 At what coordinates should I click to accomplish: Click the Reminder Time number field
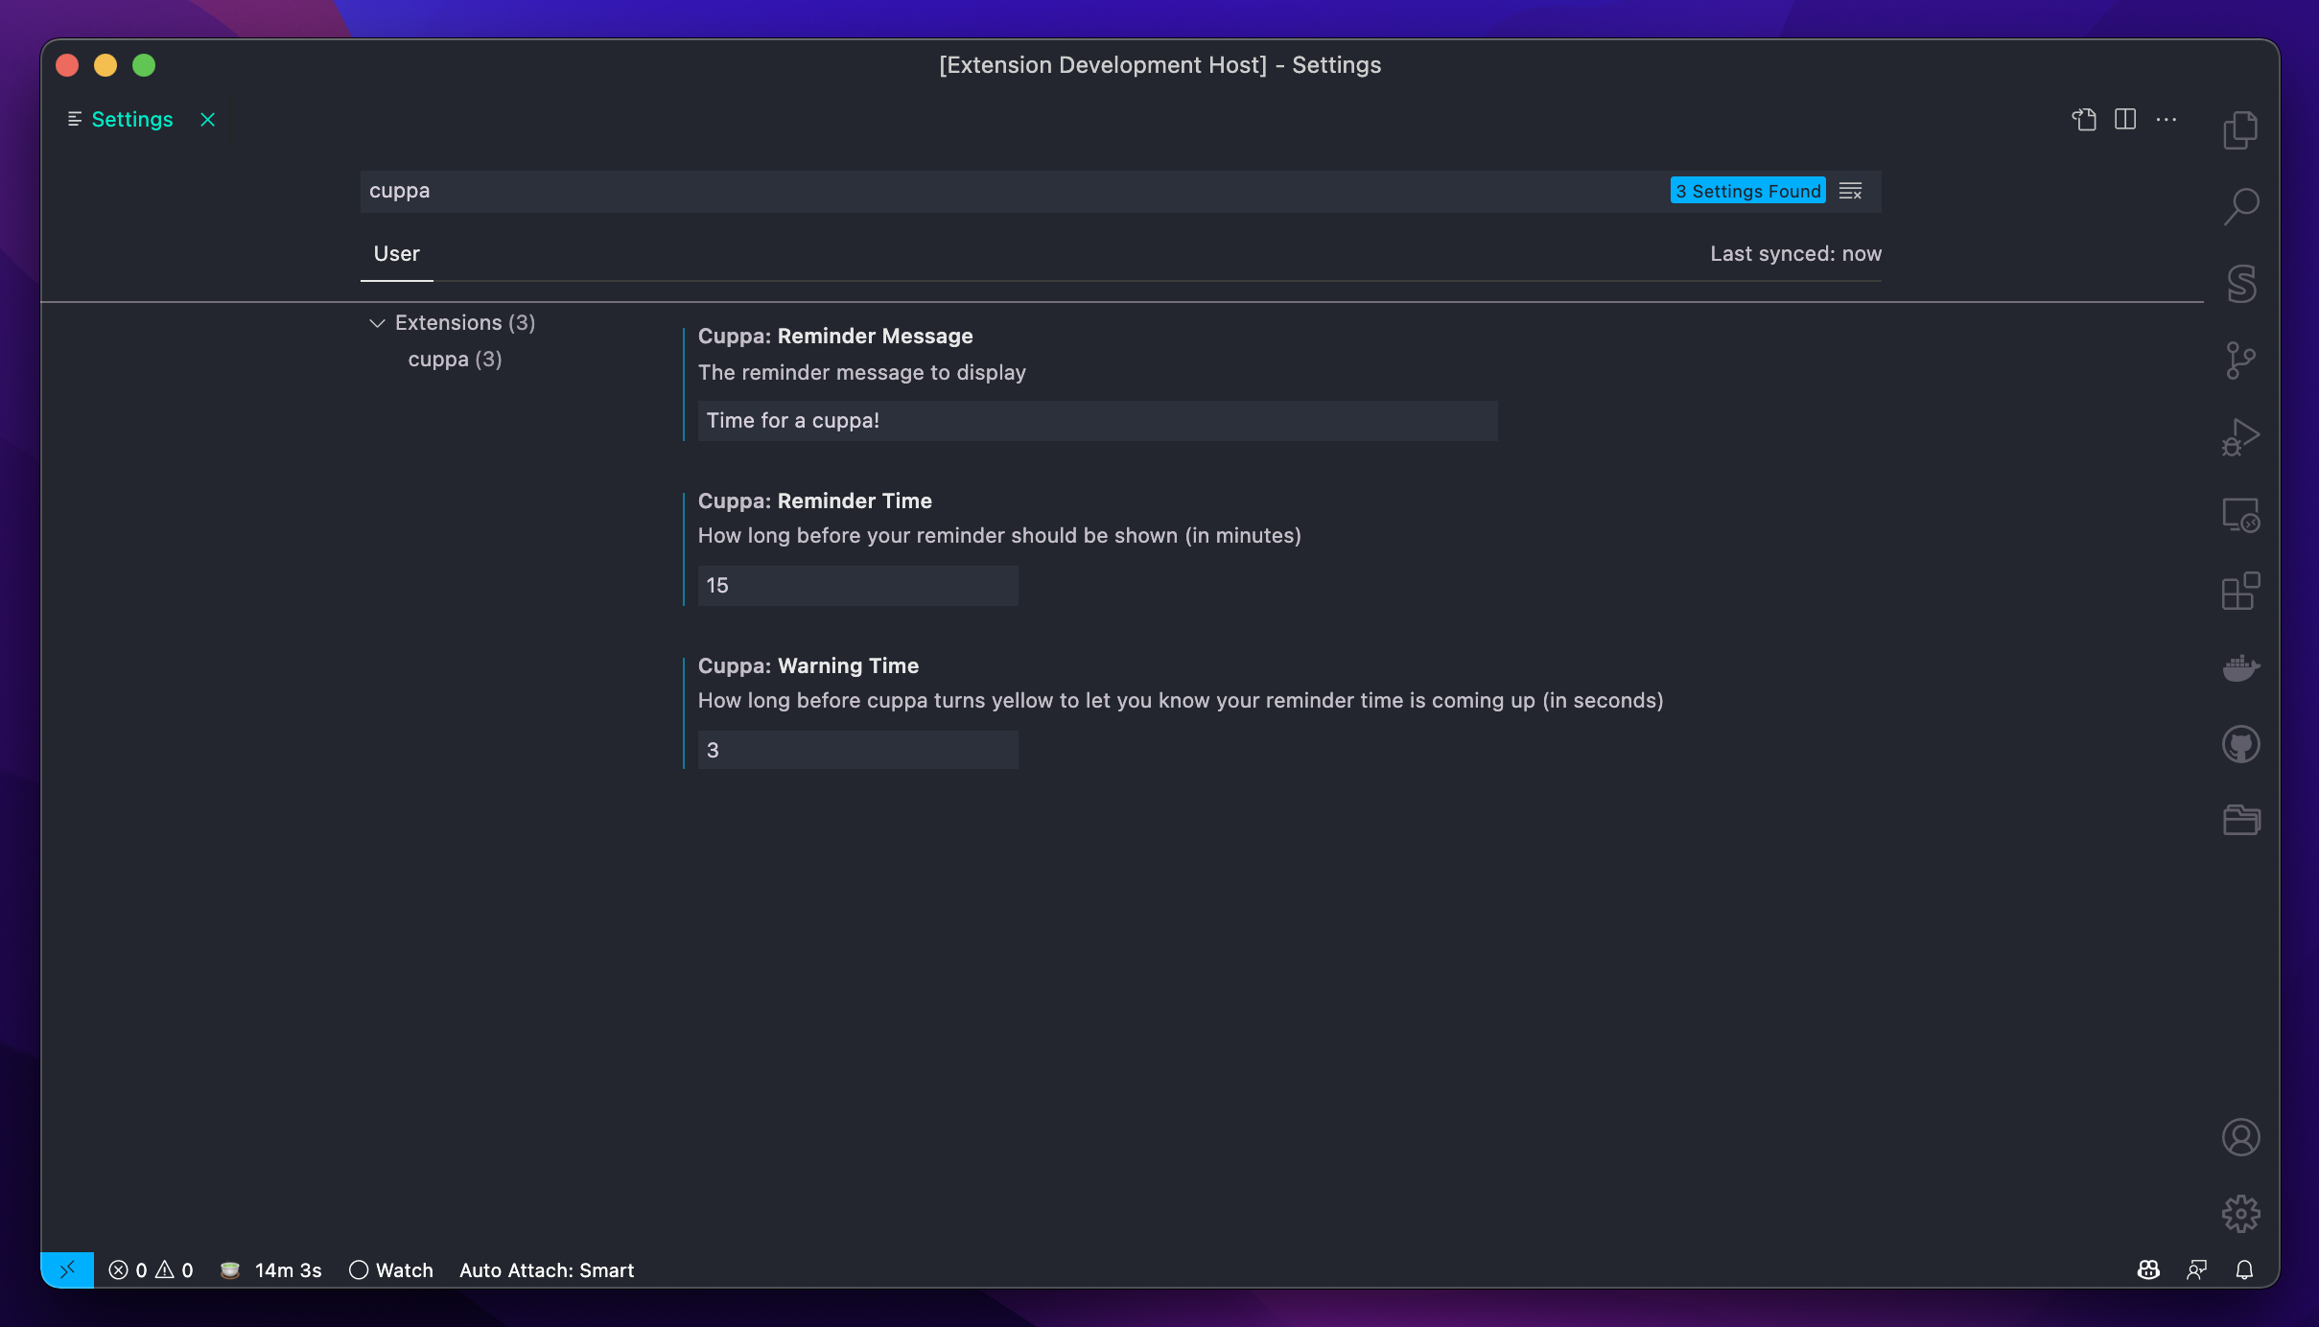click(x=857, y=586)
